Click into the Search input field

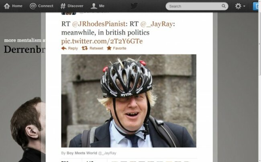point(195,6)
